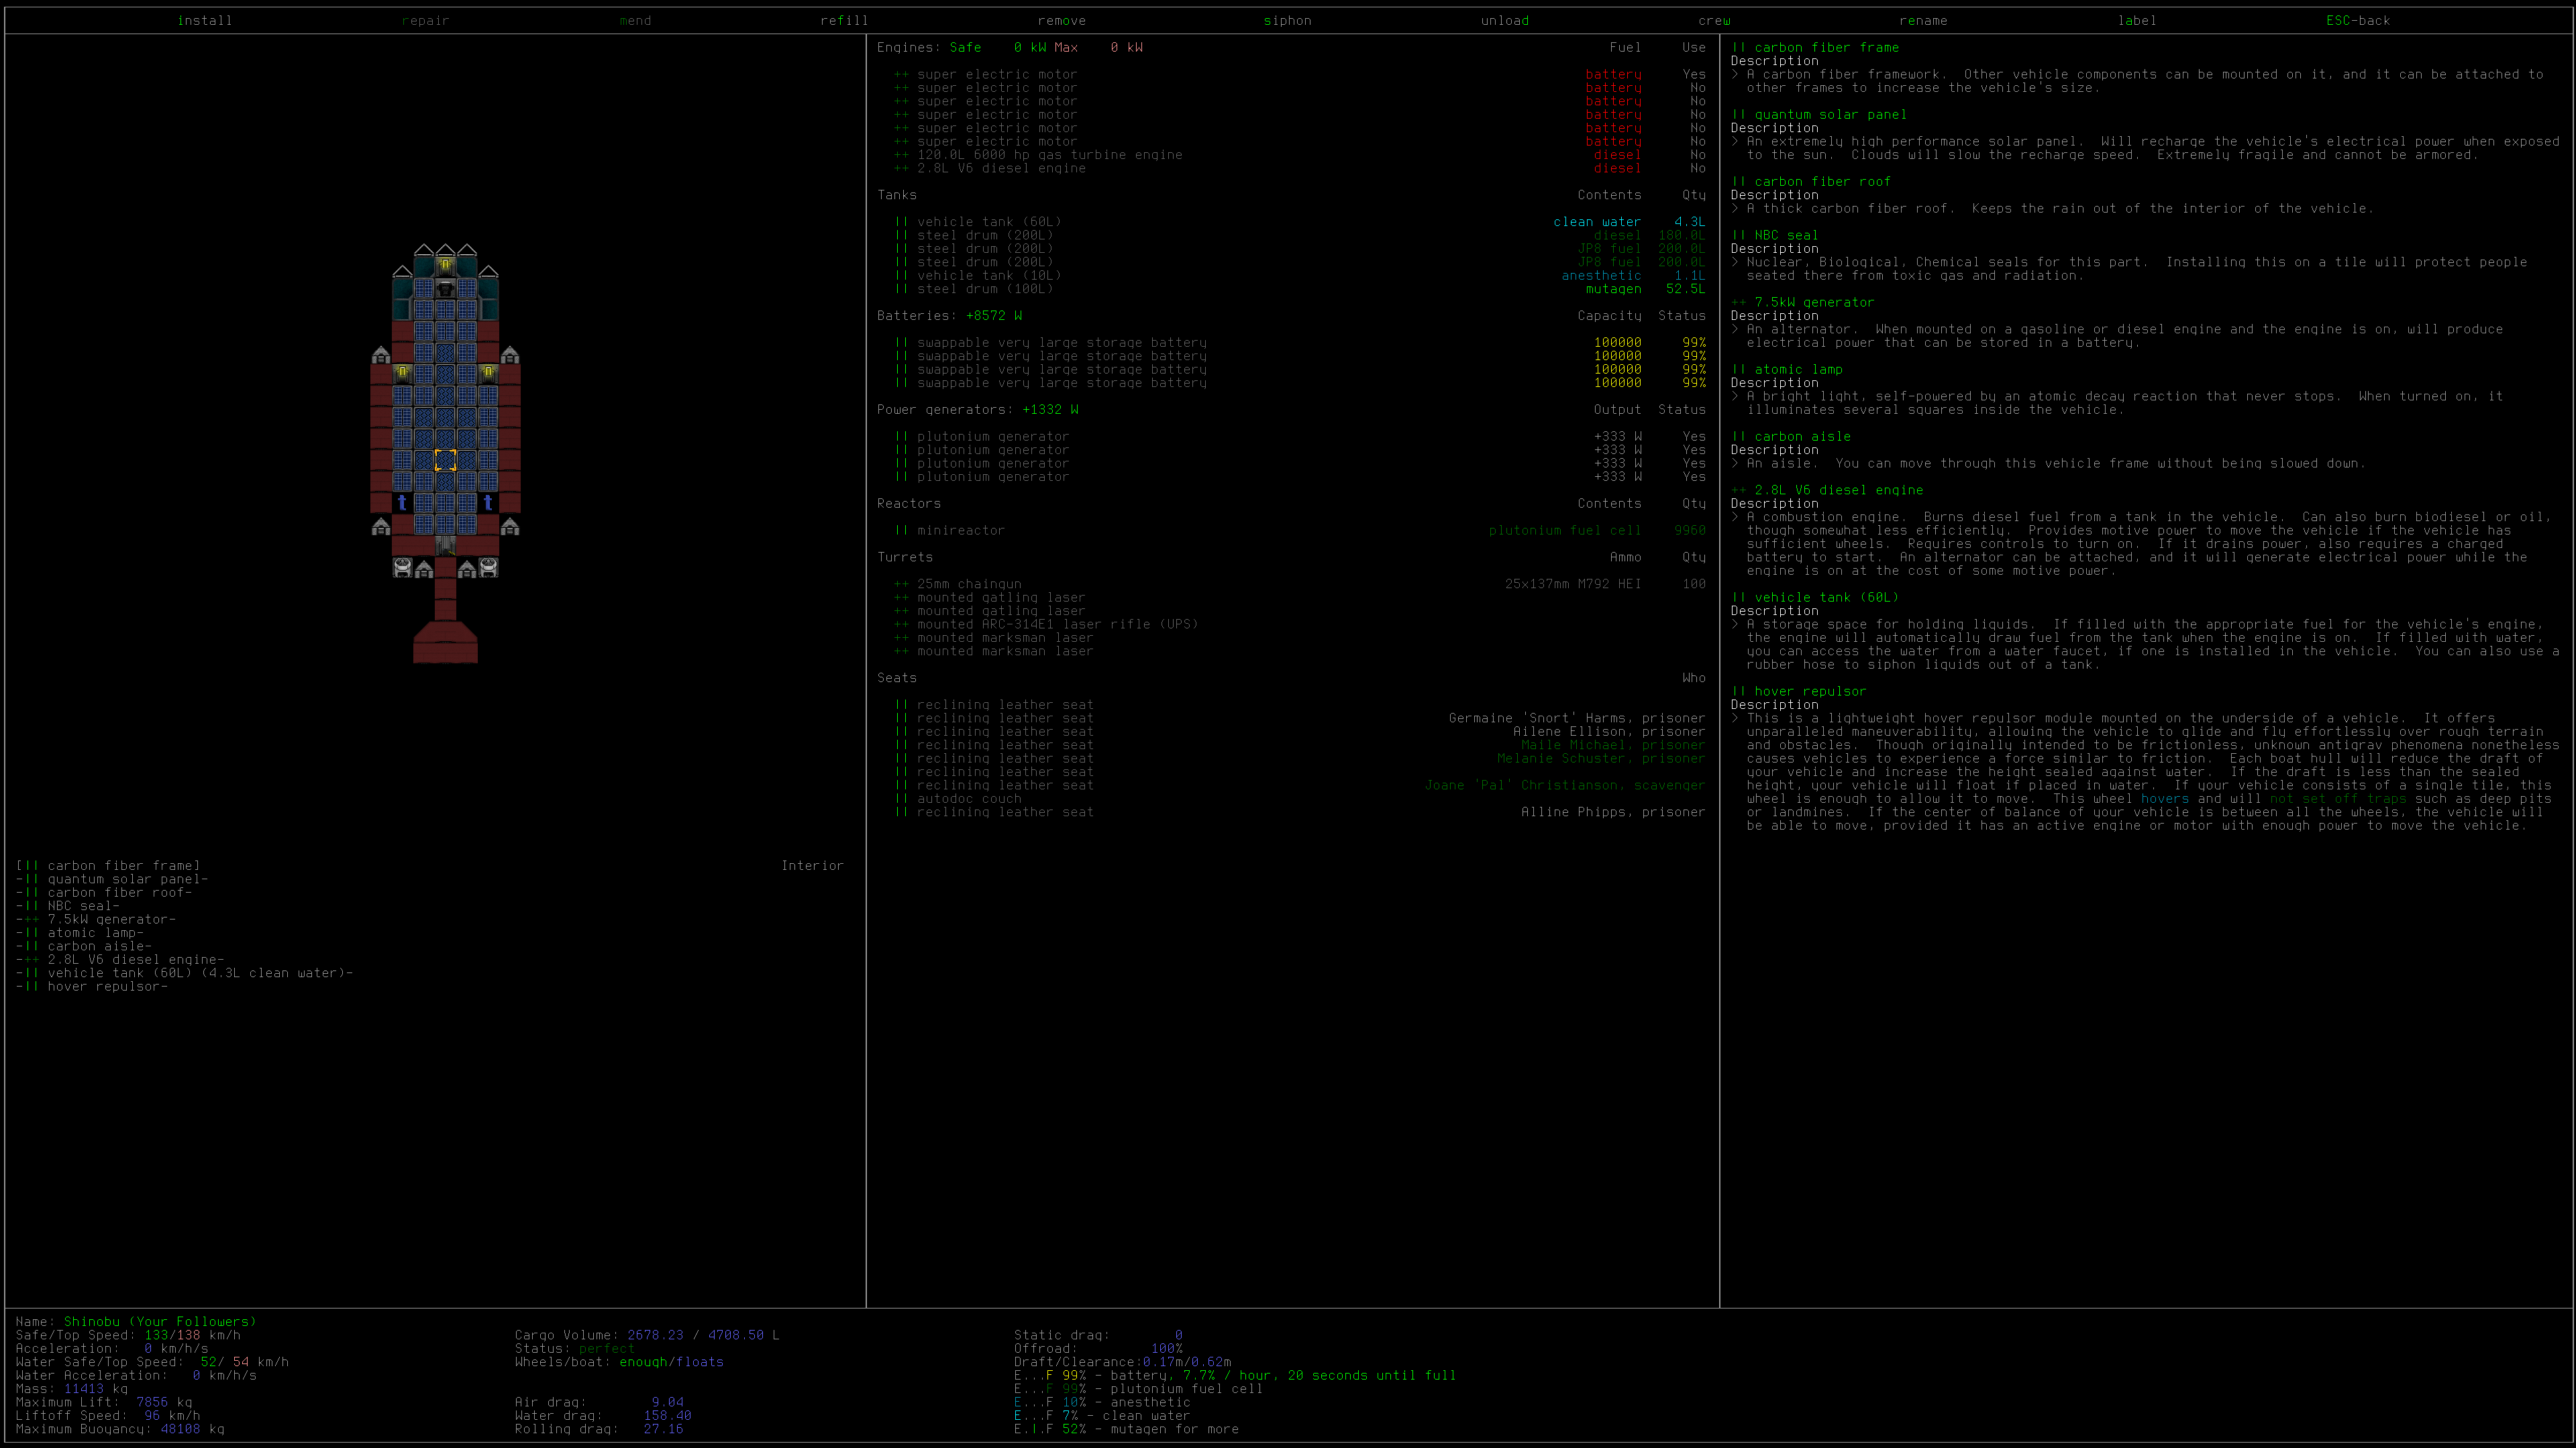
Task: Go back with the ESC-back option
Action: pyautogui.click(x=2358, y=20)
